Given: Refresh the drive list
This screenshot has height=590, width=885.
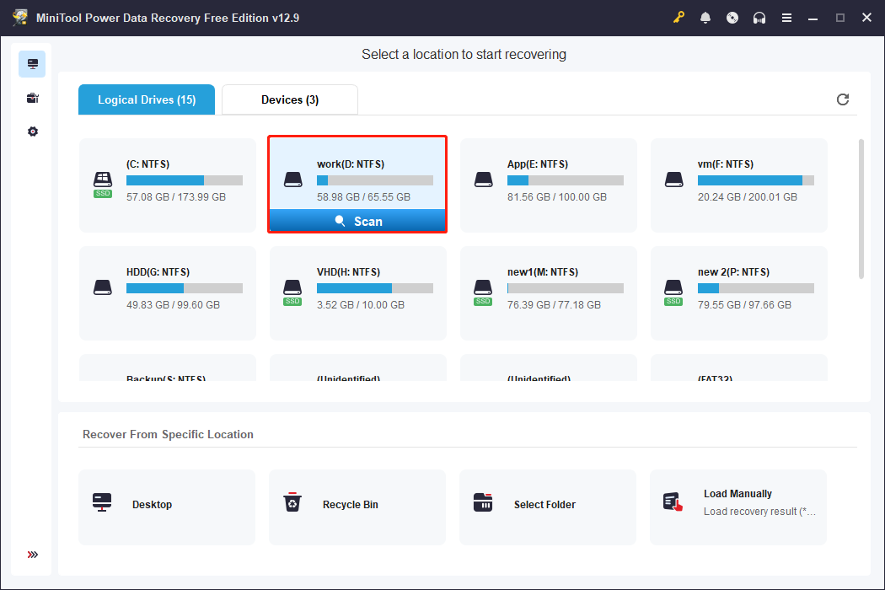Looking at the screenshot, I should pyautogui.click(x=843, y=99).
